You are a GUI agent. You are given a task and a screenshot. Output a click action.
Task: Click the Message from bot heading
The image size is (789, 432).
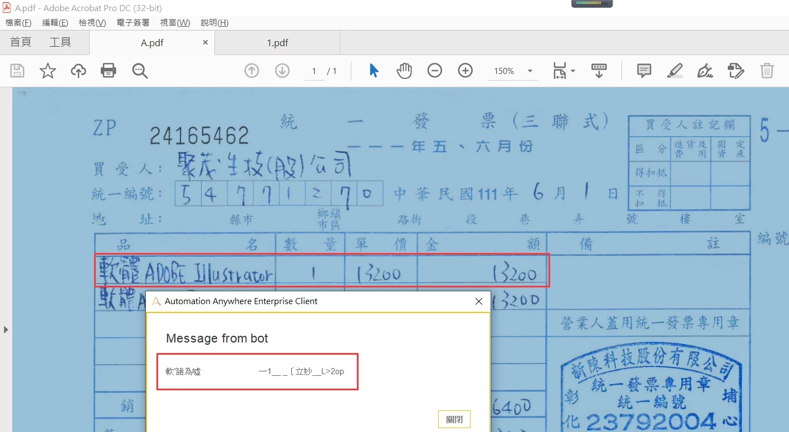(x=217, y=338)
